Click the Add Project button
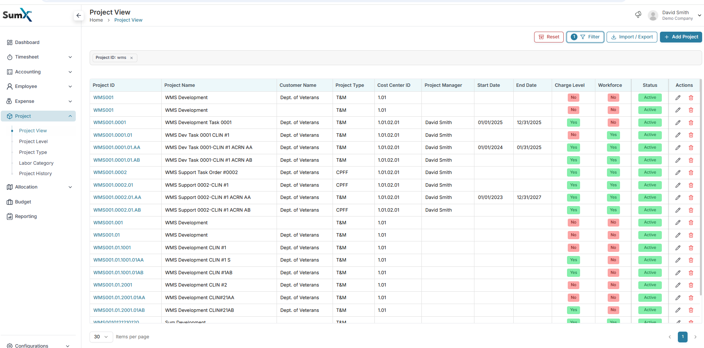Screen dimensions: 704x348 681,37
